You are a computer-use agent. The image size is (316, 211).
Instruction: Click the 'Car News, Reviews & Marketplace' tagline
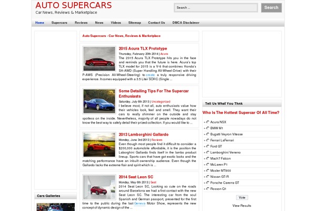[66, 12]
